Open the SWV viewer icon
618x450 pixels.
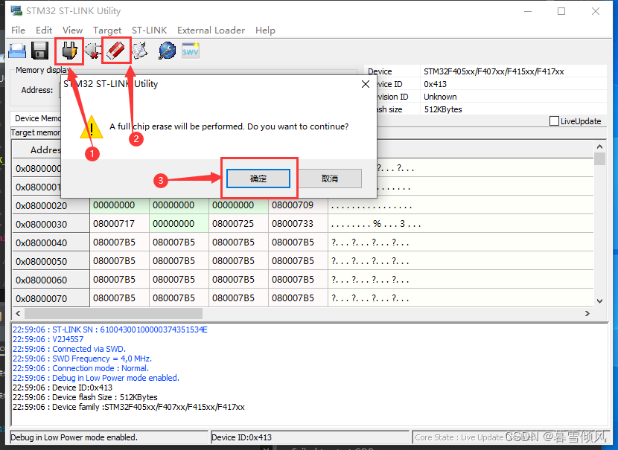[x=191, y=51]
